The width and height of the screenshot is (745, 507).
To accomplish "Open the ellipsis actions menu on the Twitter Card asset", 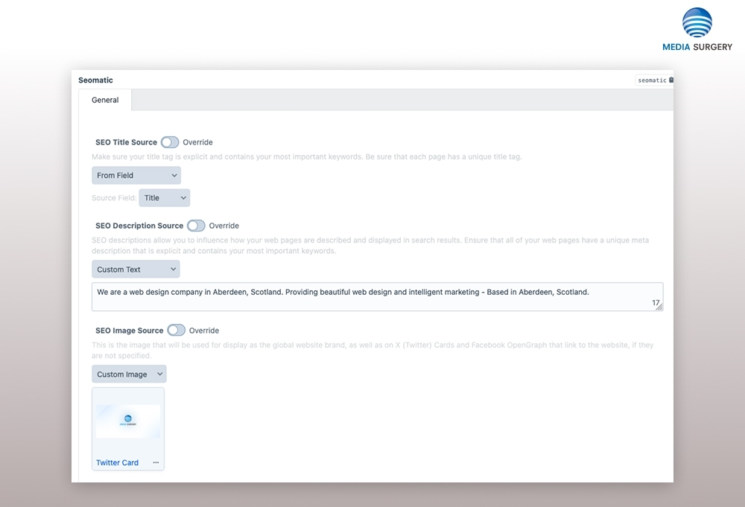I will (156, 462).
